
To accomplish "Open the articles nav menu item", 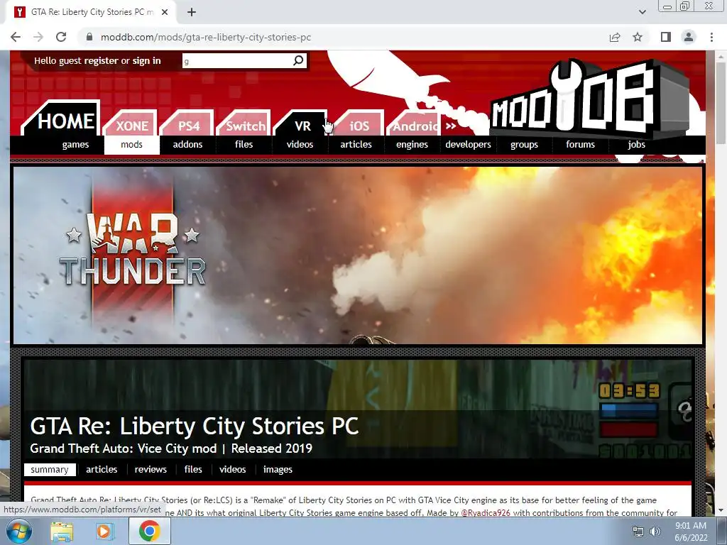I will pos(356,145).
